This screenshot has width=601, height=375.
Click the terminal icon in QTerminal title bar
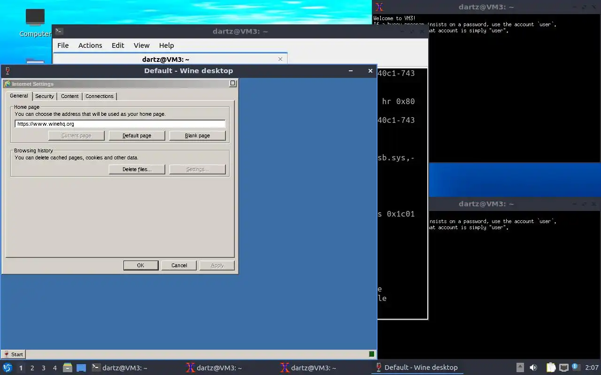[x=59, y=31]
